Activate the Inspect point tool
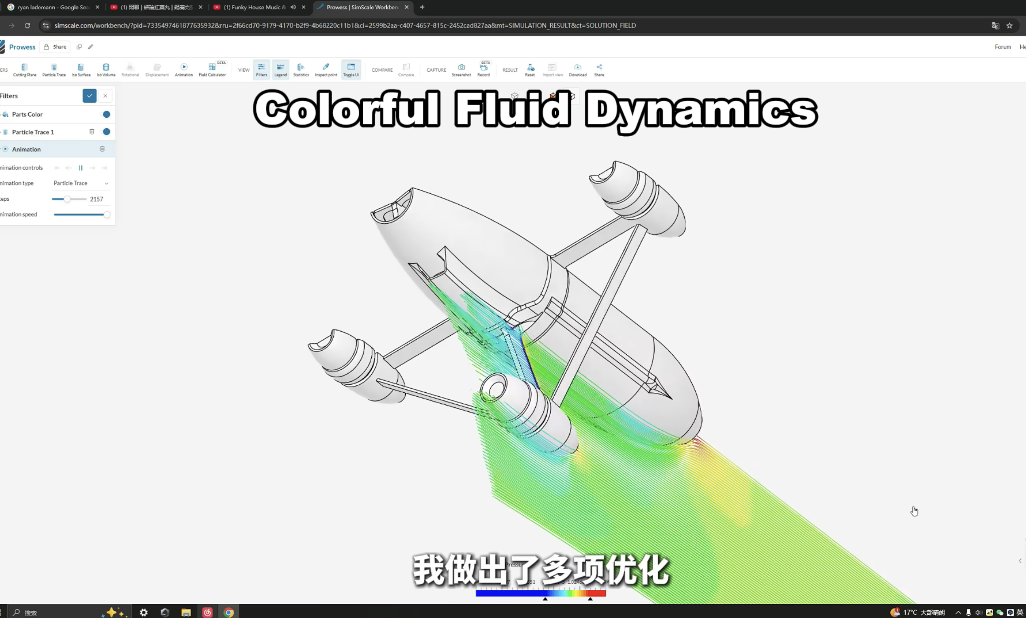The image size is (1026, 618). click(326, 70)
